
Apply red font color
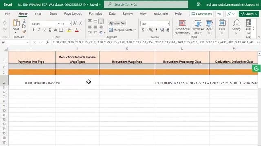coord(77,30)
